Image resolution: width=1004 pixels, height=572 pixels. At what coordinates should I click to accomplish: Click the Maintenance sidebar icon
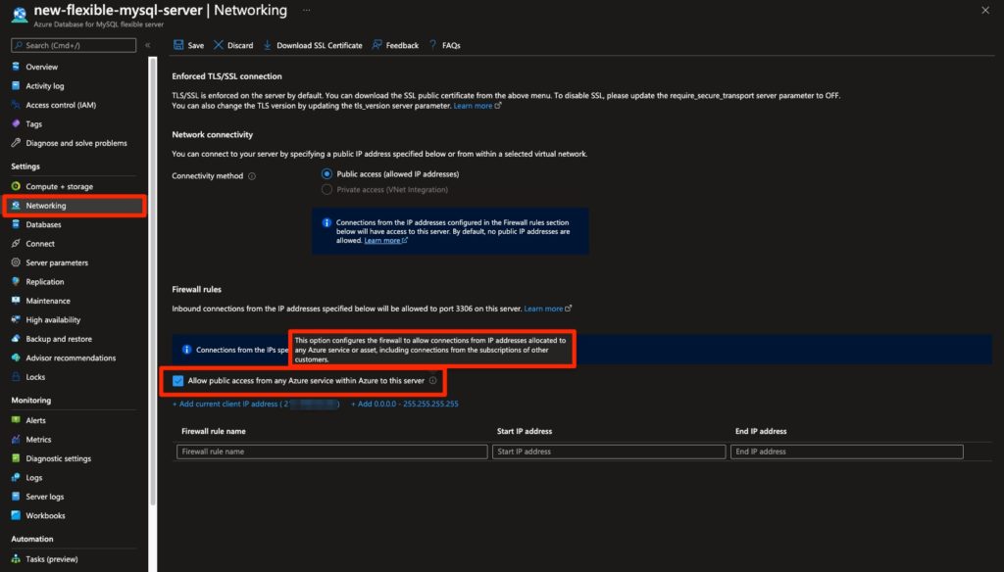(16, 300)
